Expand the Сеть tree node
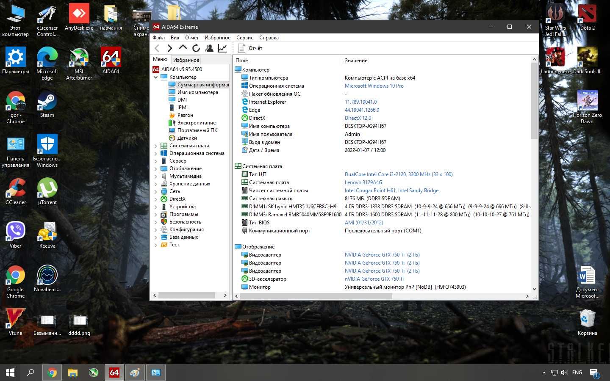 155,191
